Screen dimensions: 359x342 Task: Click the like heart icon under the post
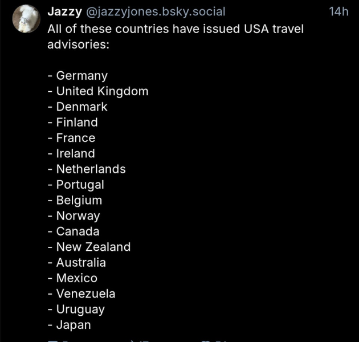(x=206, y=340)
